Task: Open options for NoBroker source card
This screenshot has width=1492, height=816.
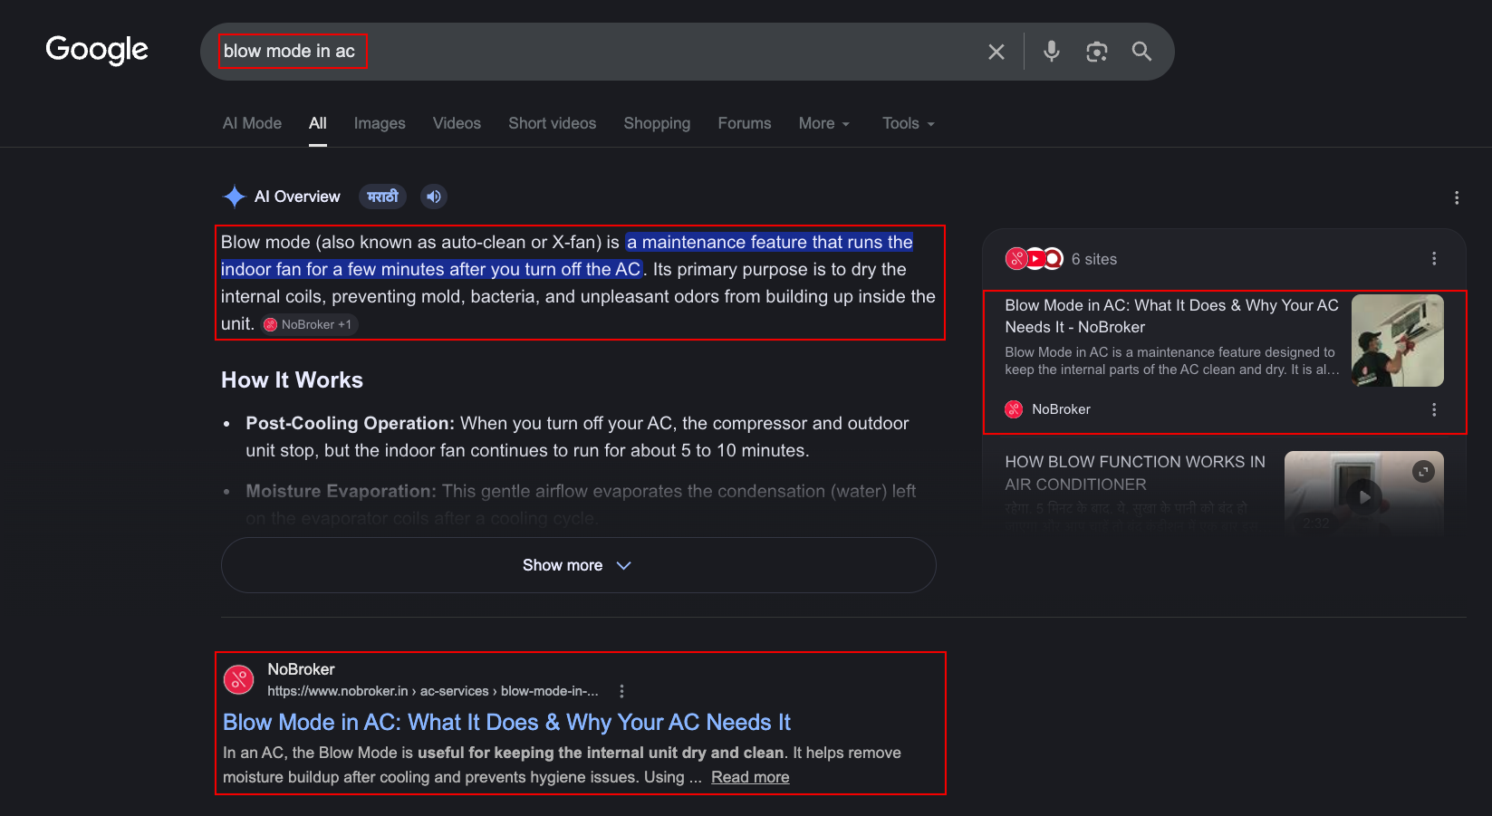Action: tap(1434, 409)
